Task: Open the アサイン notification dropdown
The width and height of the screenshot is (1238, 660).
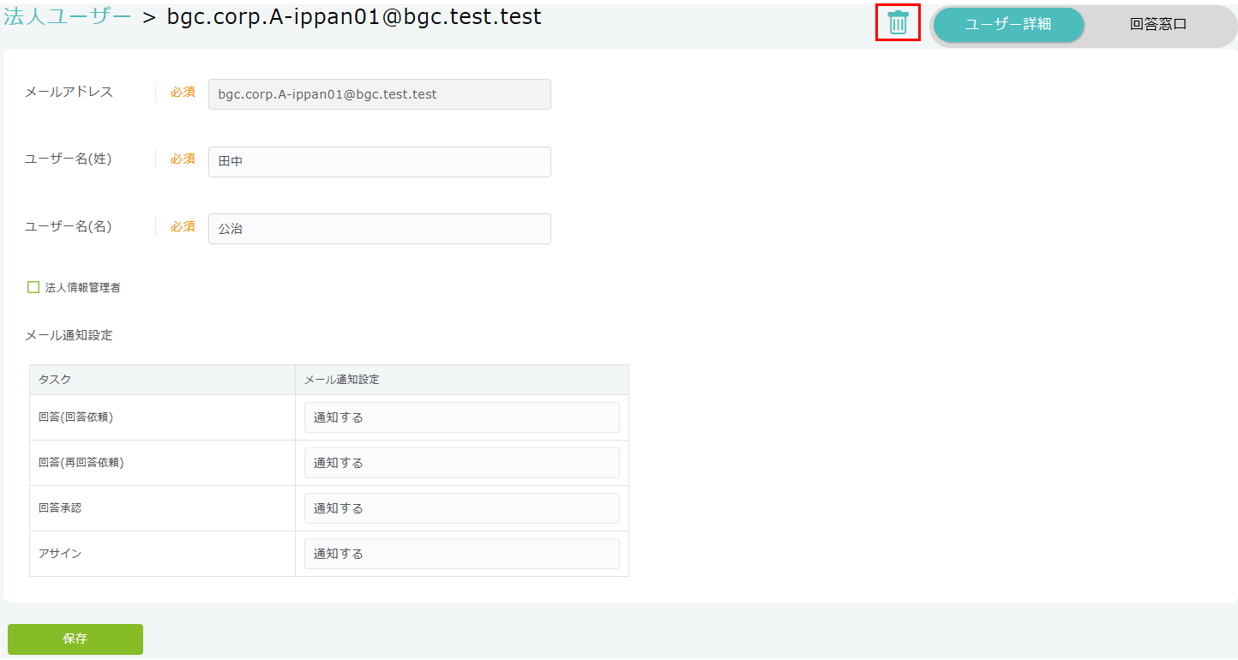Action: [461, 554]
